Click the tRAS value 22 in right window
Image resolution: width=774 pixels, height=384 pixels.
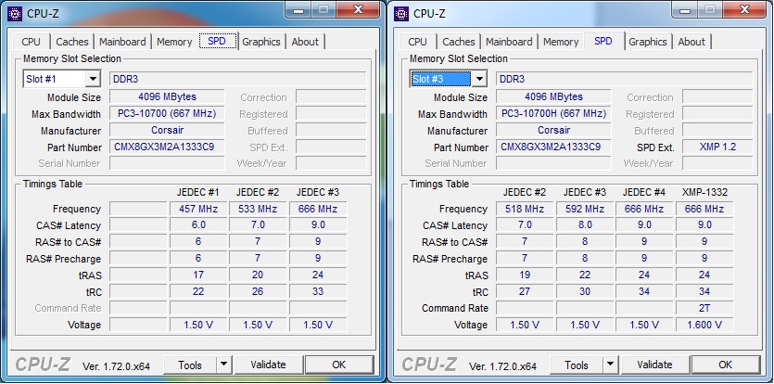(585, 275)
